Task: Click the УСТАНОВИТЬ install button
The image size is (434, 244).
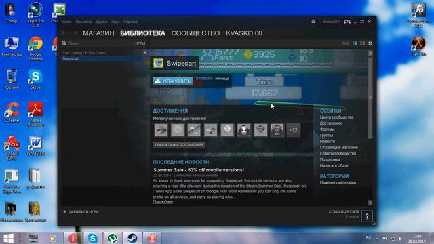Action: click(173, 81)
